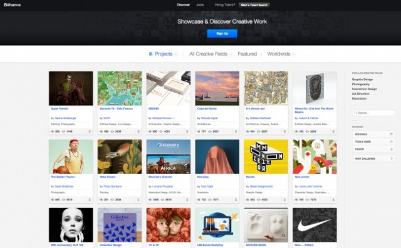
Task: Click the thumbs-up icon on Everyday card
Action: coord(199,200)
